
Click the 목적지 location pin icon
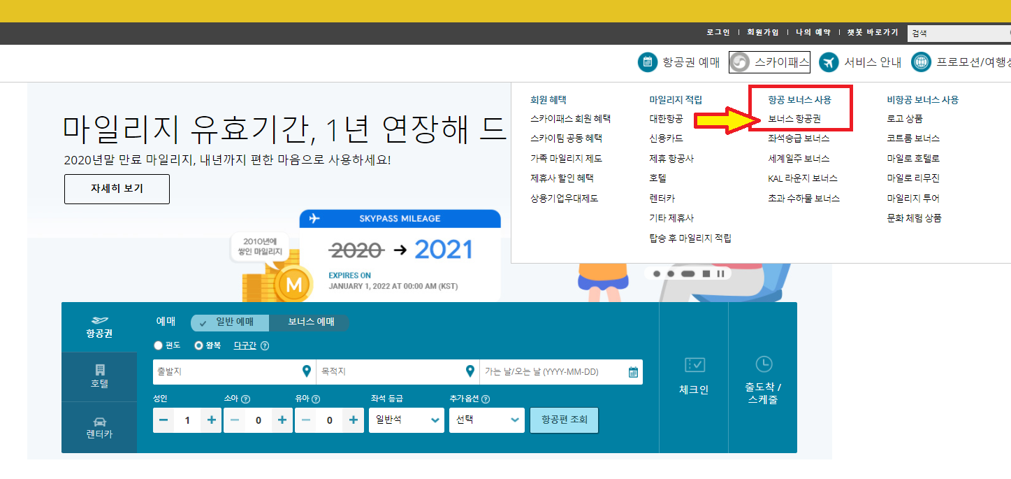(470, 371)
